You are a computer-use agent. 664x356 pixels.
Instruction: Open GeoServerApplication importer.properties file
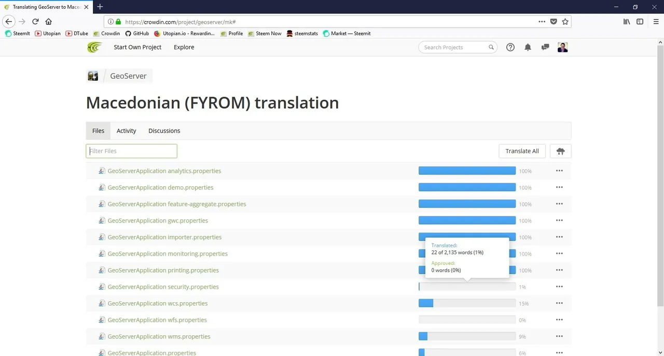(x=164, y=237)
